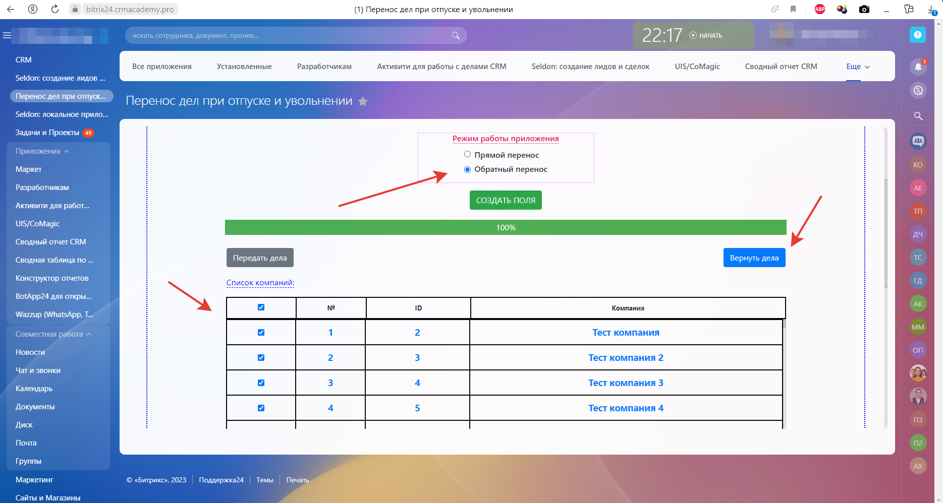Uncheck the Тест компания row checkbox
Screen dimensions: 943x503
point(261,333)
